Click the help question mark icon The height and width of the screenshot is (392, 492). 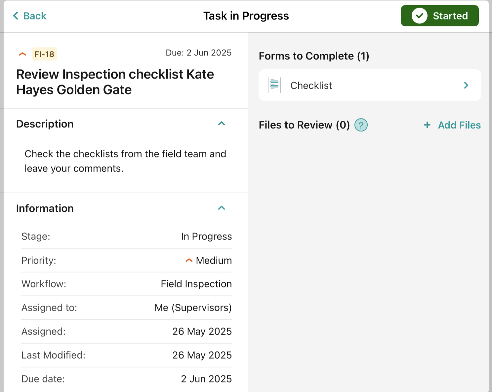(361, 125)
